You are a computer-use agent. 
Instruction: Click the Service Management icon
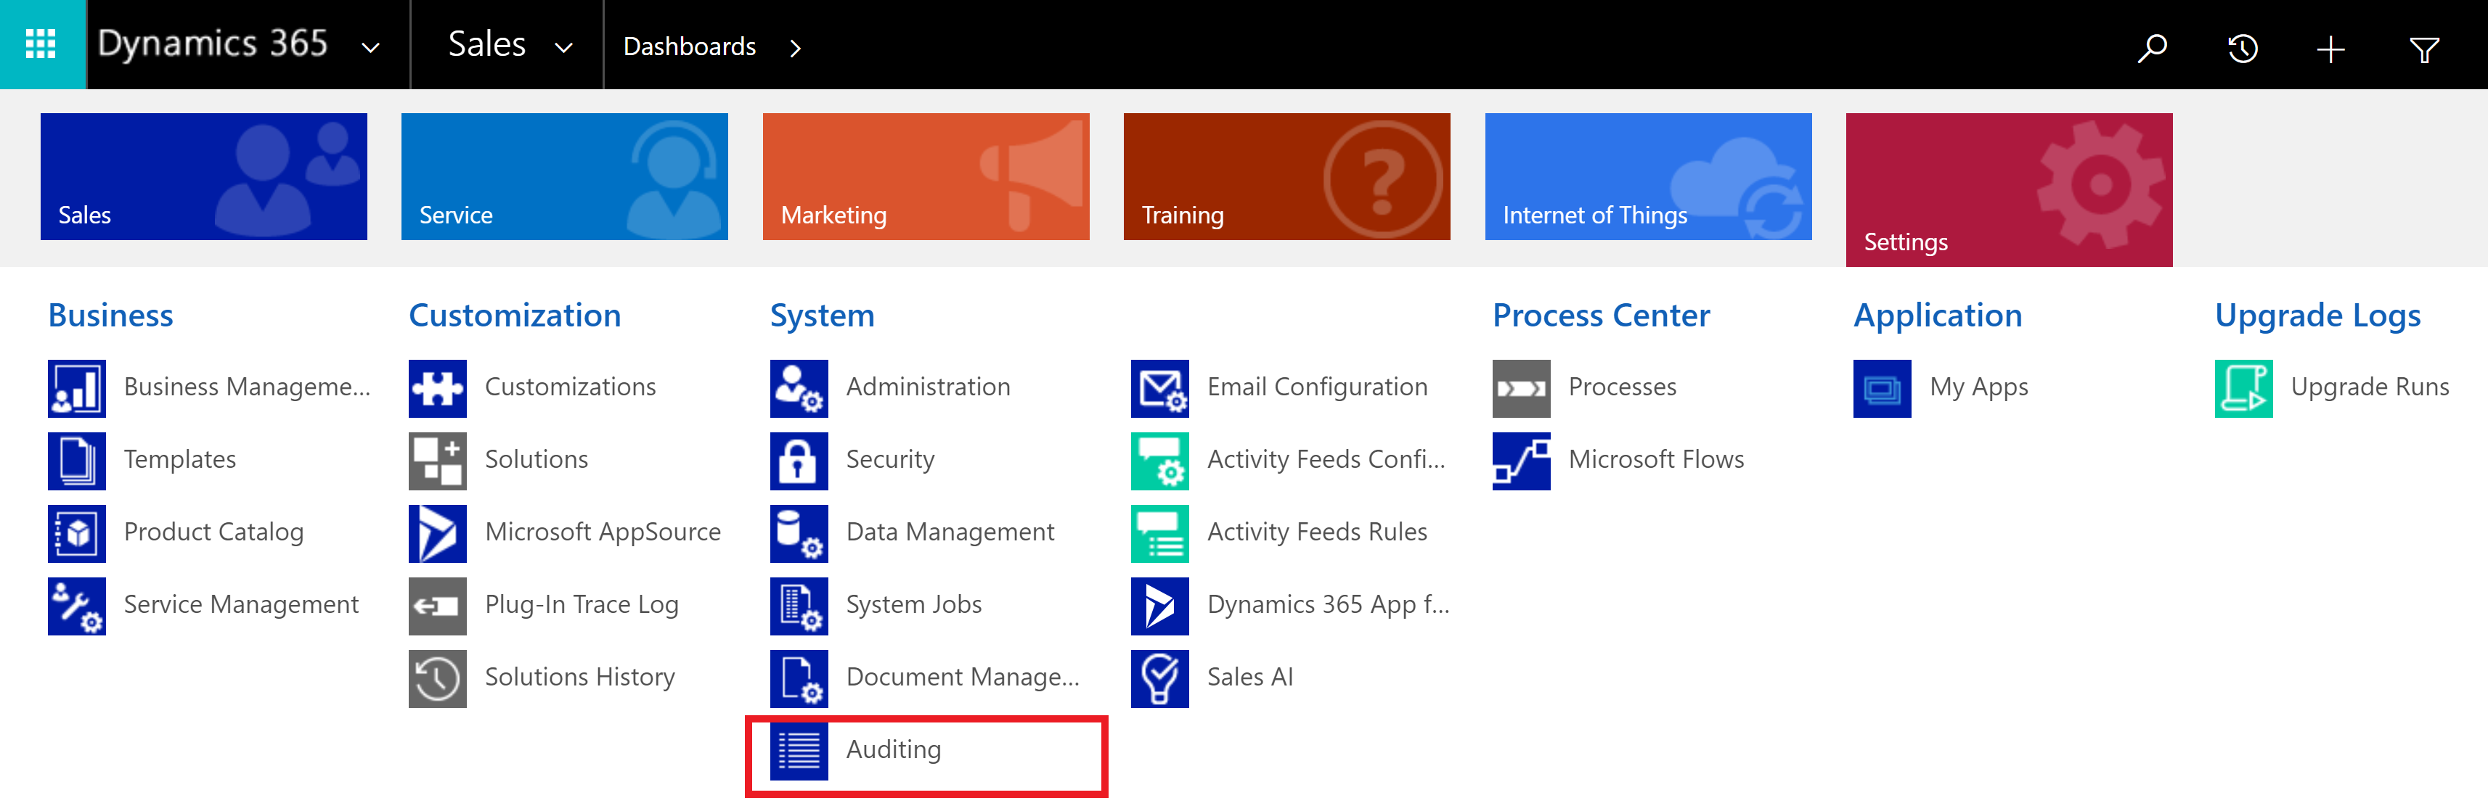click(76, 605)
